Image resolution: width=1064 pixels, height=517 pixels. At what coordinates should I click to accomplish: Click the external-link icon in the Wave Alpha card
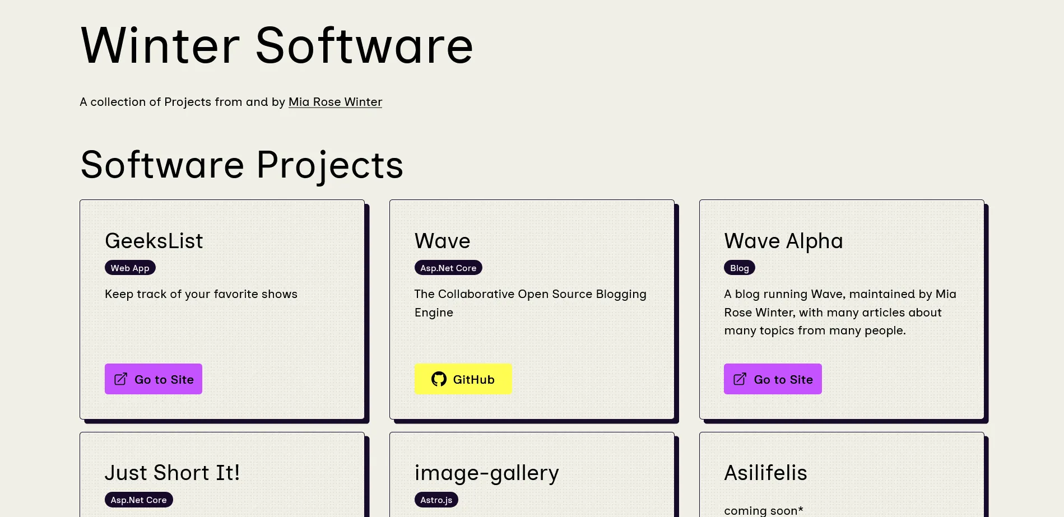point(740,379)
